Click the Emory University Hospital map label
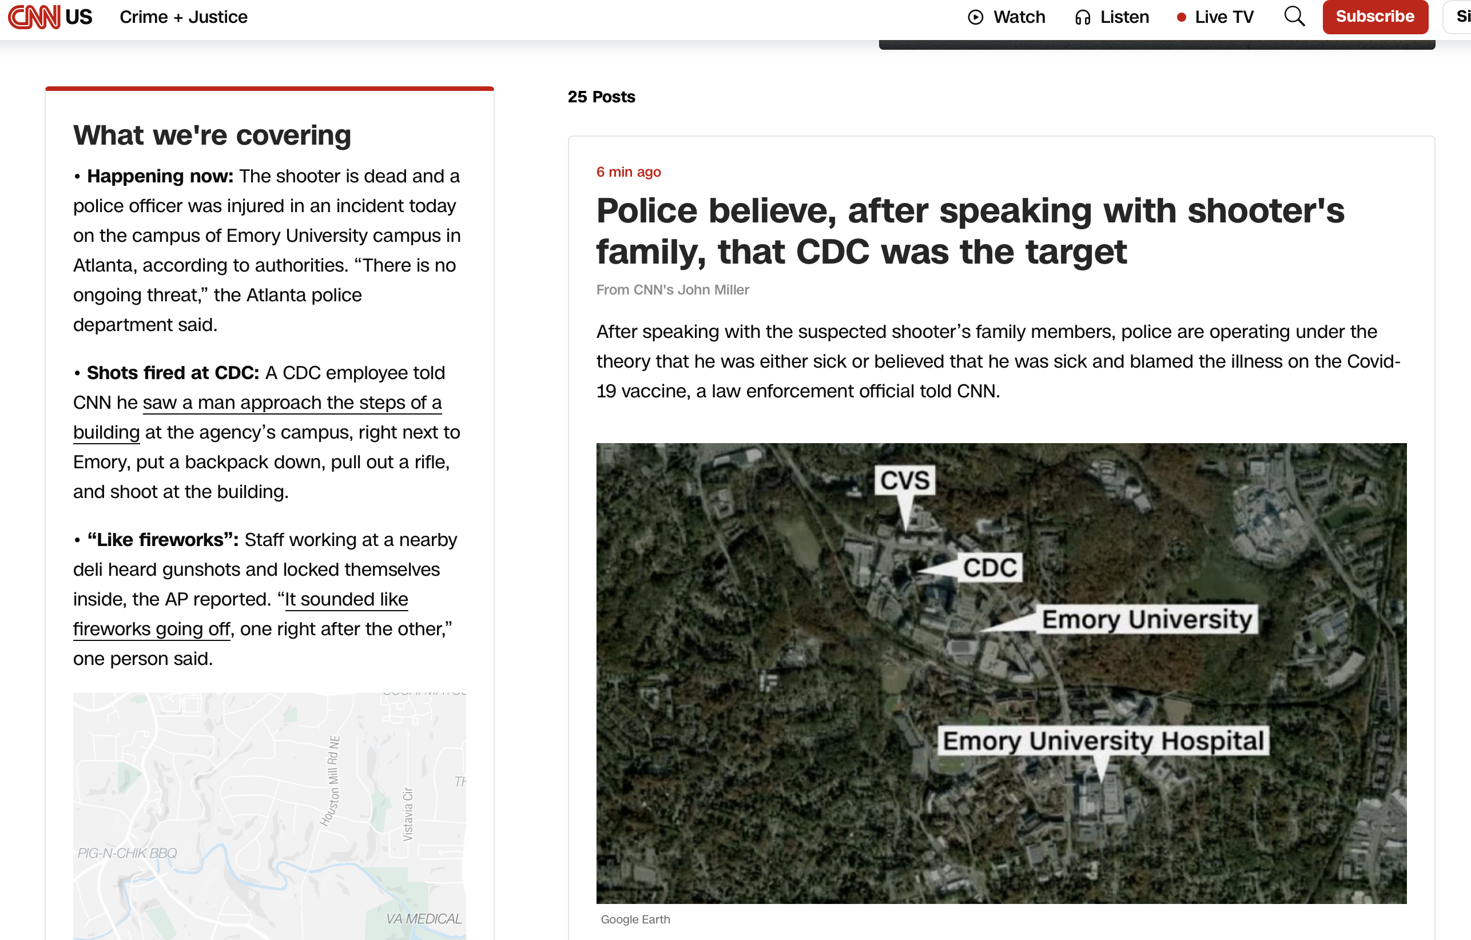 [1103, 741]
